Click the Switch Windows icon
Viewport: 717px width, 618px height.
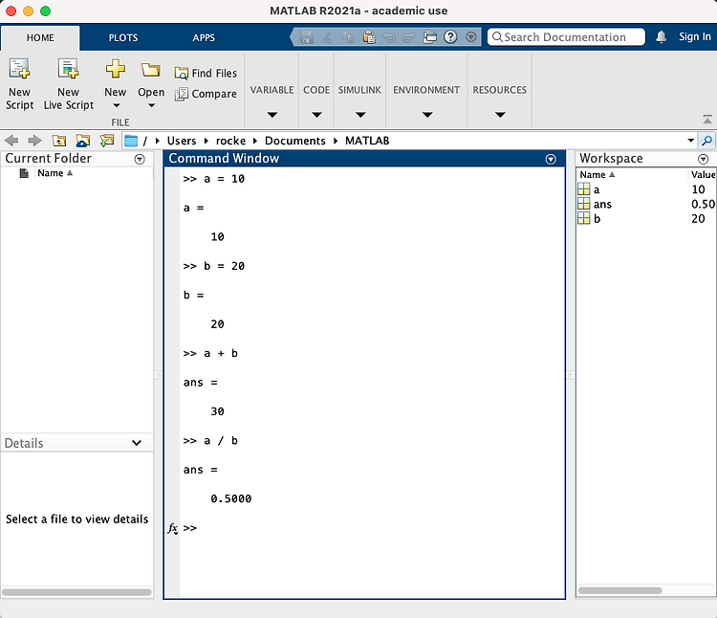(x=430, y=37)
